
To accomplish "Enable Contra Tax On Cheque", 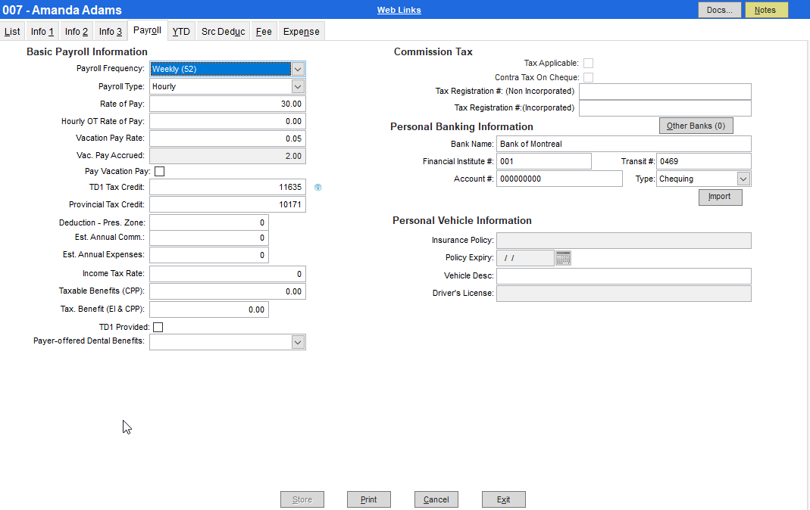I will pyautogui.click(x=589, y=76).
